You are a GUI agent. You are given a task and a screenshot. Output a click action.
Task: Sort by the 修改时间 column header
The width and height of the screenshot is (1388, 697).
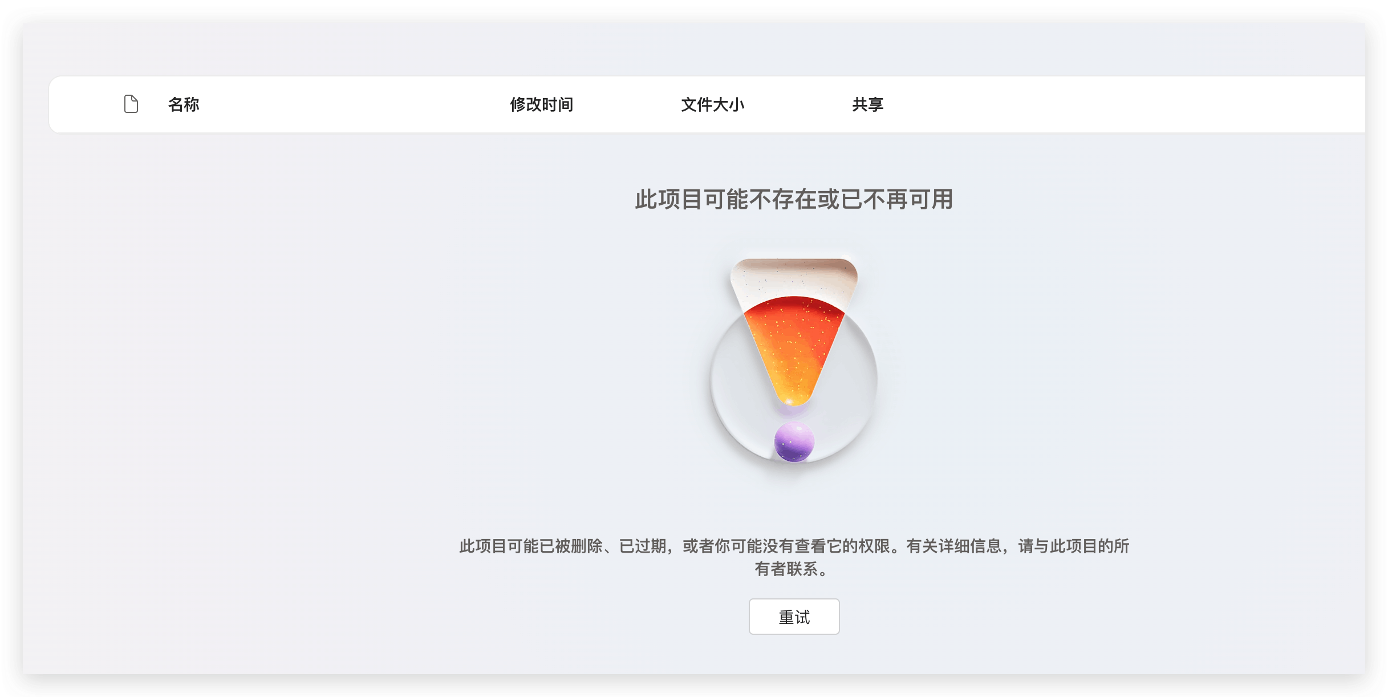click(541, 104)
